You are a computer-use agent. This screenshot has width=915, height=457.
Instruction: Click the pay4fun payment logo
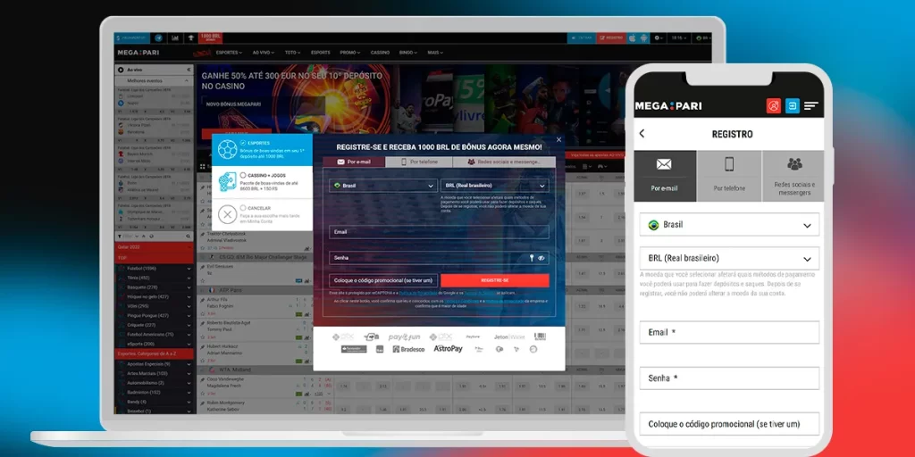[x=405, y=337]
